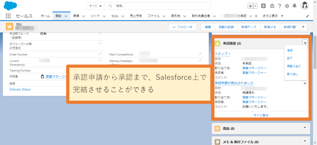The image size is (317, 145).
Task: Click the page vertical scrollbar
Action: (x=315, y=53)
